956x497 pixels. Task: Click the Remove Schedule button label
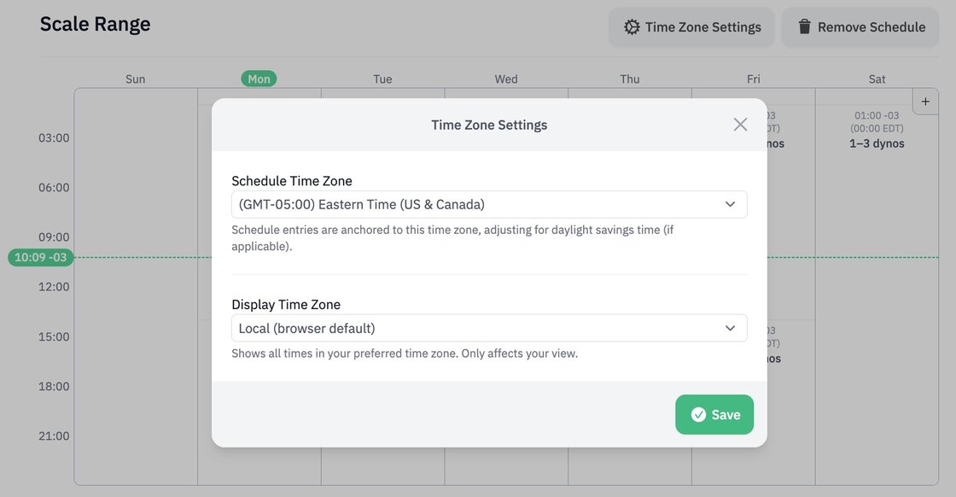pyautogui.click(x=871, y=27)
